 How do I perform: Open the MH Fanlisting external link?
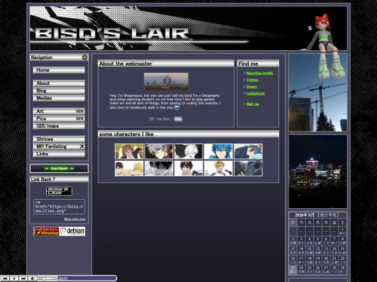[x=59, y=146]
